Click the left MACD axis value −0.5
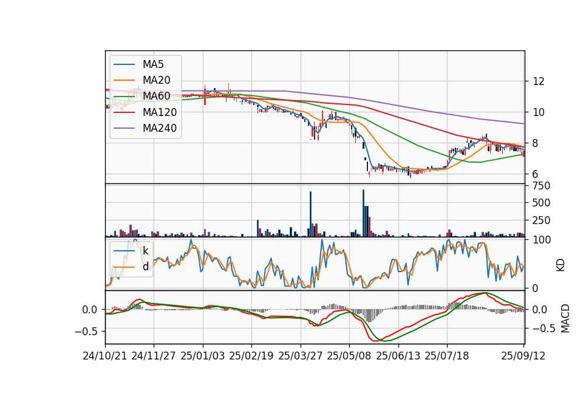The image size is (583, 419). pyautogui.click(x=86, y=331)
